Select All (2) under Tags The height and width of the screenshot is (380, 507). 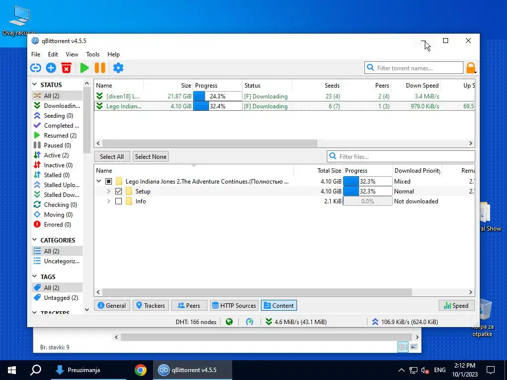(57, 287)
